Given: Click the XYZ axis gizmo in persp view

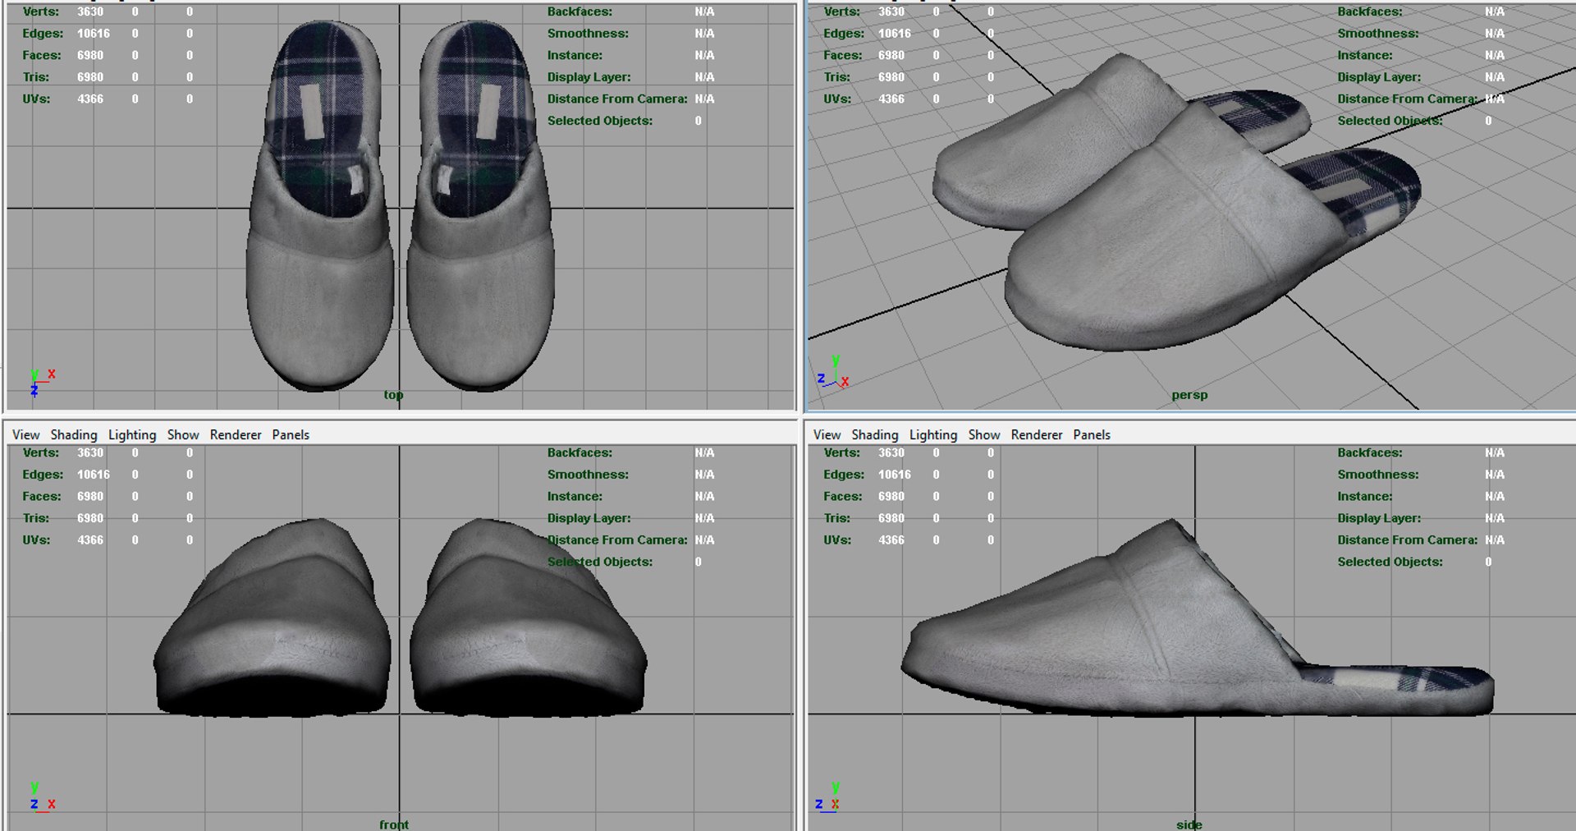Looking at the screenshot, I should (x=833, y=372).
